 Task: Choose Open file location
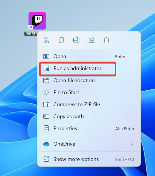(x=89, y=81)
